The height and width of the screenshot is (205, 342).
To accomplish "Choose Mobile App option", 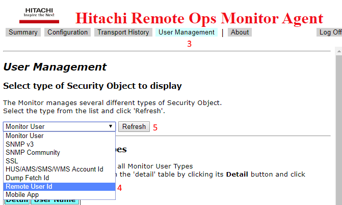I will [x=59, y=195].
